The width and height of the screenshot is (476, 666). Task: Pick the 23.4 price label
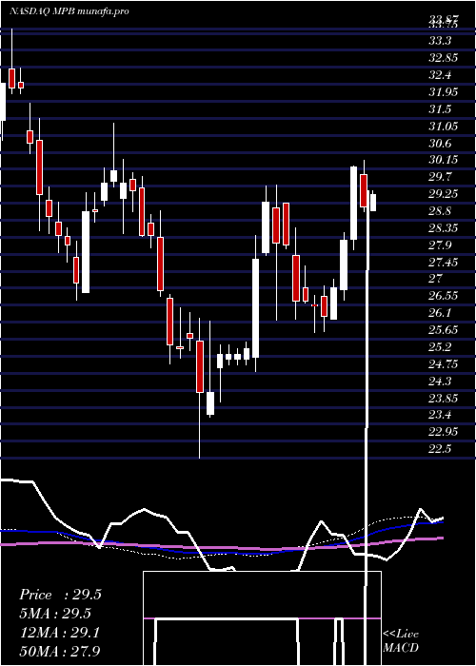[440, 415]
